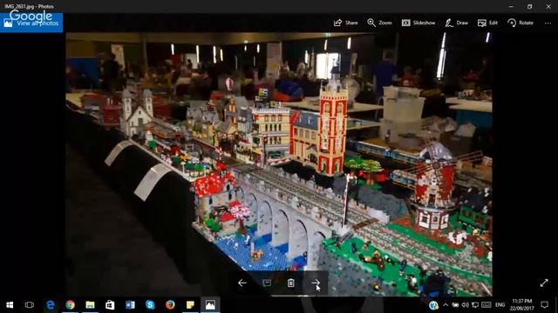This screenshot has width=558, height=313.
Task: Show hidden system tray icons
Action: coord(446,305)
